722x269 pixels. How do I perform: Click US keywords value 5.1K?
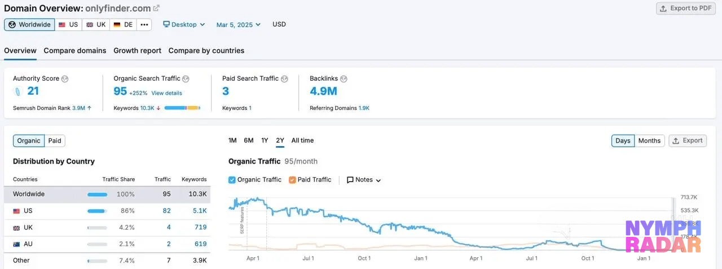[199, 211]
